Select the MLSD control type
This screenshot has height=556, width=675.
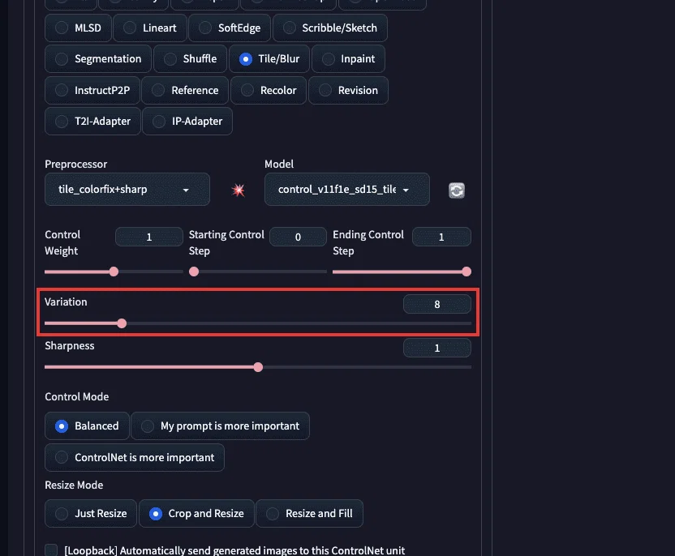pyautogui.click(x=79, y=28)
